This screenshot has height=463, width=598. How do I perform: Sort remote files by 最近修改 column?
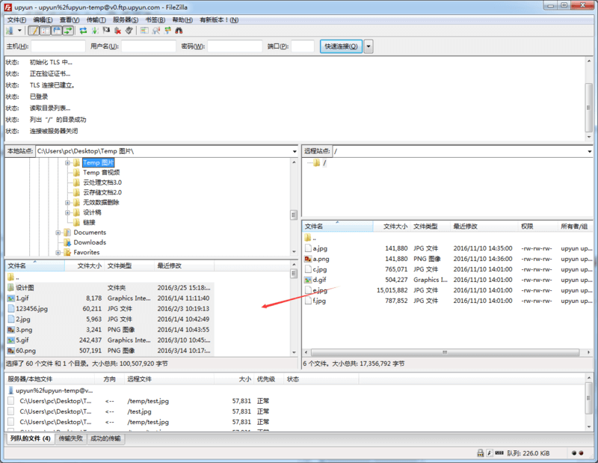(x=484, y=227)
